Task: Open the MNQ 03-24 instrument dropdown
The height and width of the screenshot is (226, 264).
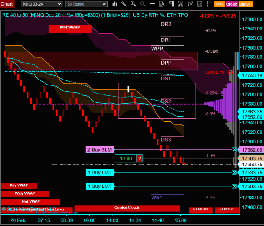Action: pos(42,4)
